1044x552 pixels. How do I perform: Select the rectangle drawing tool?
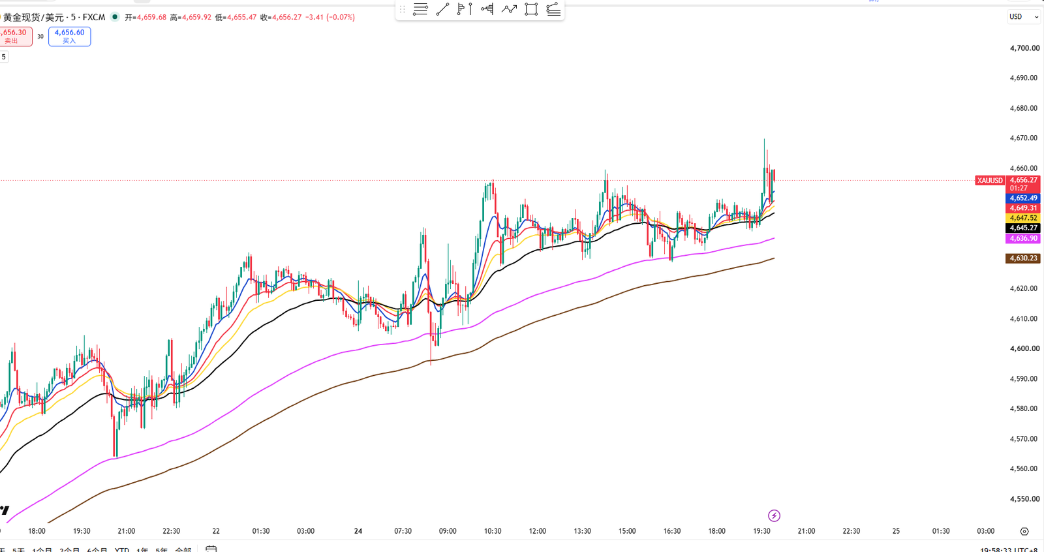pos(531,9)
